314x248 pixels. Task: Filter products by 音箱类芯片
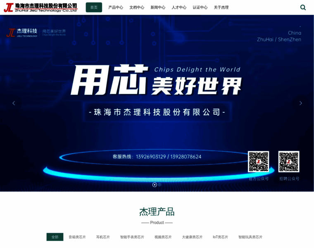pyautogui.click(x=77, y=237)
